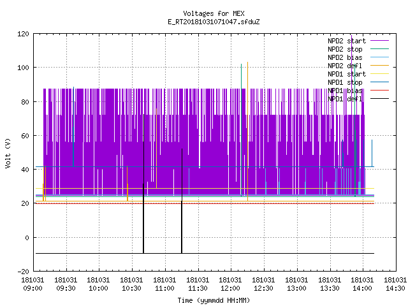Click the 181031 11:30 time tick label
This screenshot has width=408, height=306.
[198, 284]
